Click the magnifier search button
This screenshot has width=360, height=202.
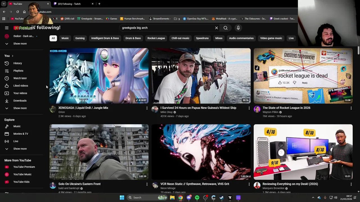click(226, 28)
